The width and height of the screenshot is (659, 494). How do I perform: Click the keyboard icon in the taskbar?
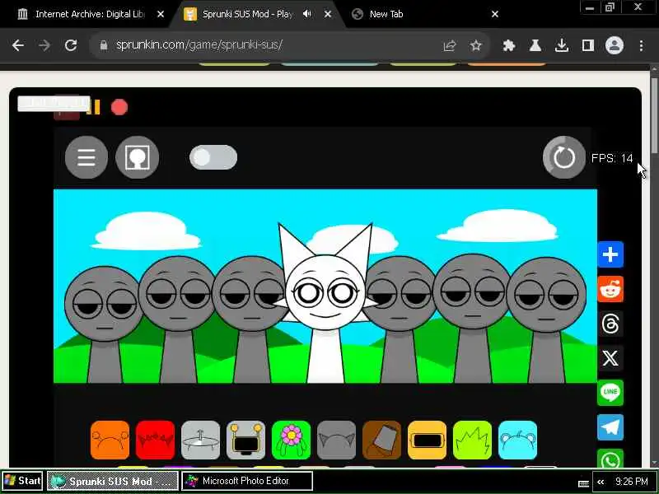(583, 484)
